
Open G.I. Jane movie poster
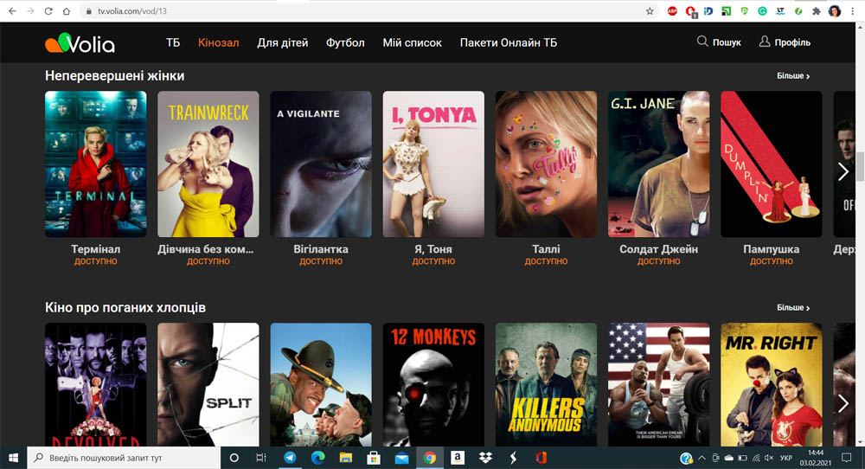pos(658,164)
